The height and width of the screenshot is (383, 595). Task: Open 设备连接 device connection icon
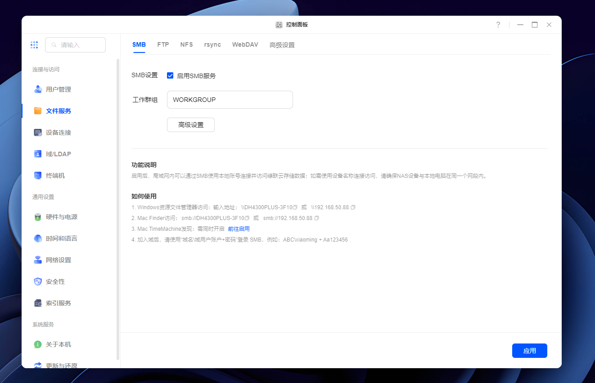pyautogui.click(x=38, y=132)
